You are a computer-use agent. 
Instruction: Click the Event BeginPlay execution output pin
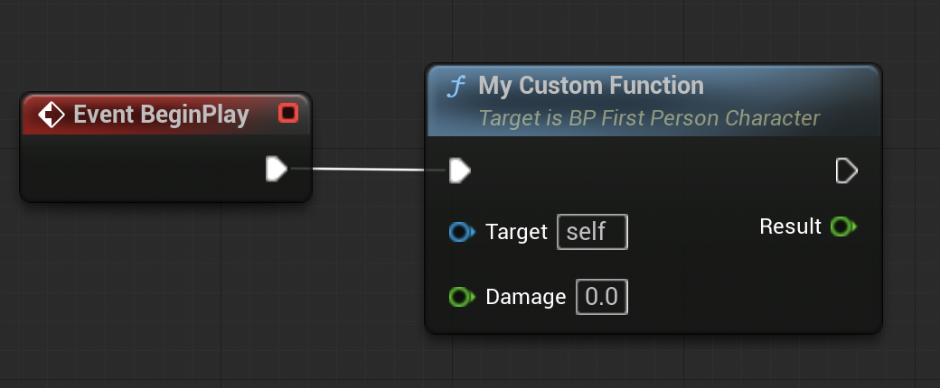pyautogui.click(x=277, y=169)
